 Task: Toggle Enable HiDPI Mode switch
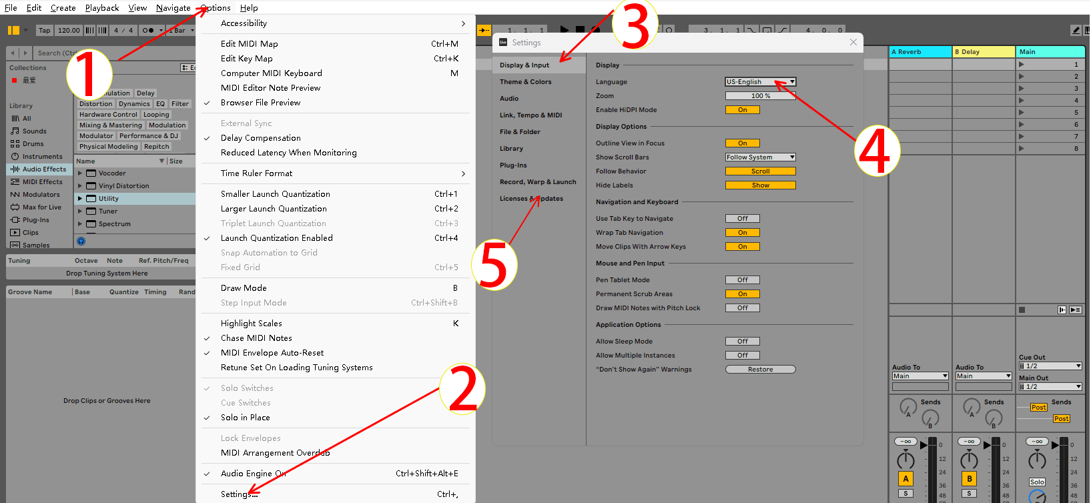click(743, 110)
